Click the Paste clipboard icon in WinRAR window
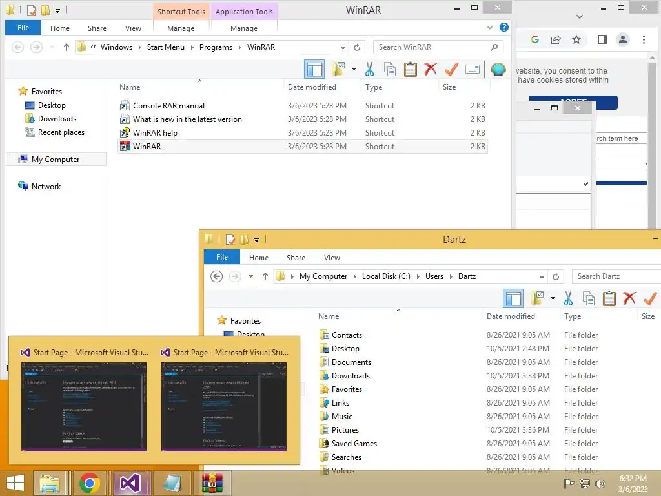This screenshot has width=661, height=496. (x=410, y=69)
